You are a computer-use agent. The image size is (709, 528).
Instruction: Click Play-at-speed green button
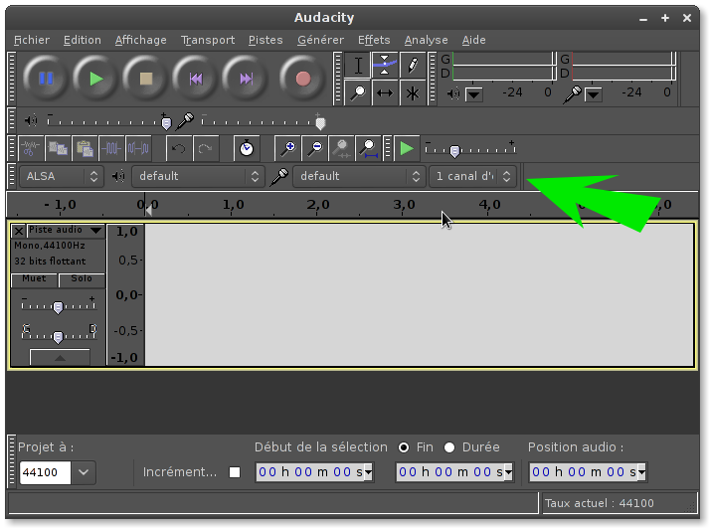pyautogui.click(x=407, y=148)
